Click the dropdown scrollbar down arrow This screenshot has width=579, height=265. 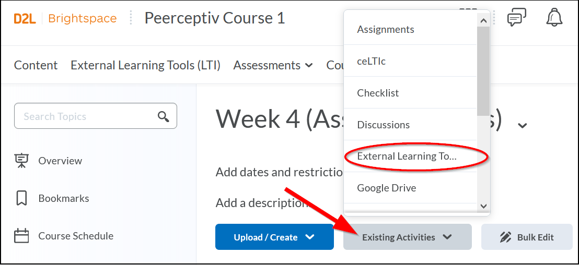pyautogui.click(x=483, y=206)
